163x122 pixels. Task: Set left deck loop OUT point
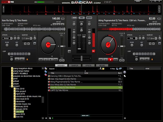click(22, 59)
